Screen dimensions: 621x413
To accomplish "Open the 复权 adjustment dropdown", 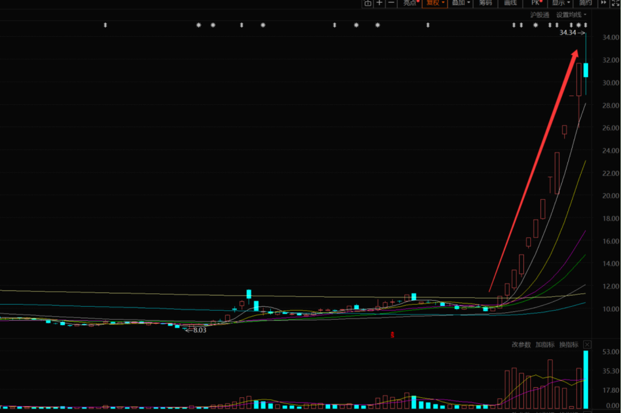I will [435, 3].
